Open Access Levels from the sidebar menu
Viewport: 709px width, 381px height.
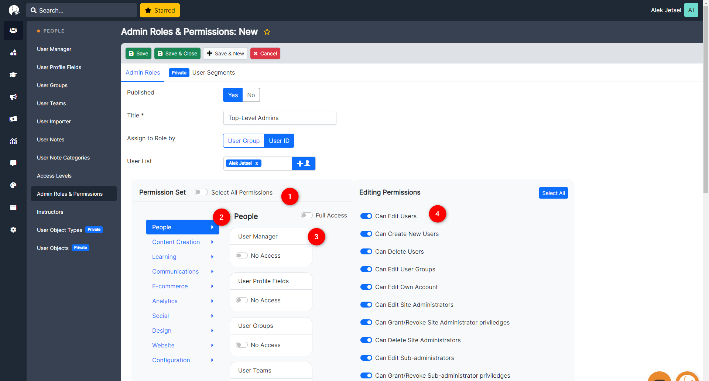coord(54,176)
